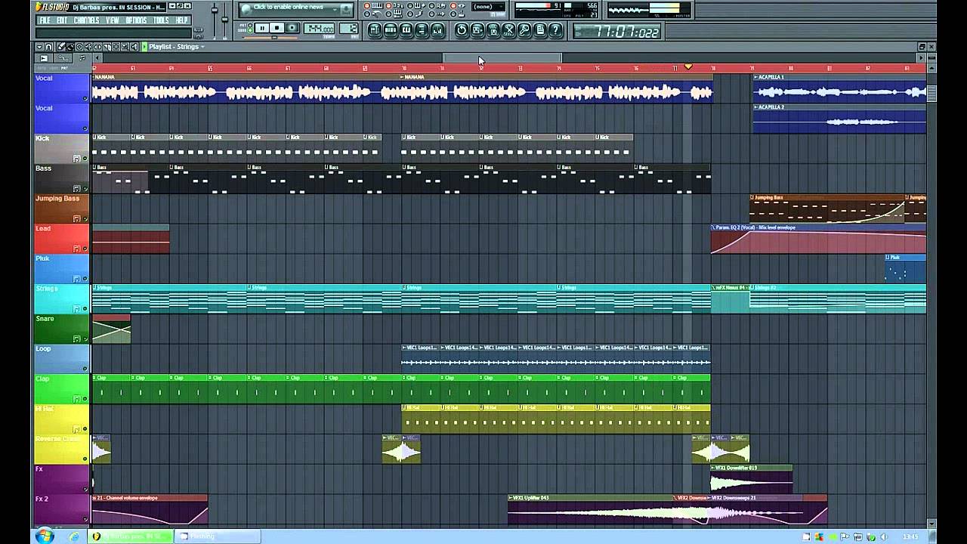This screenshot has height=544, width=967.
Task: Mute the Lead track
Action: [x=85, y=249]
